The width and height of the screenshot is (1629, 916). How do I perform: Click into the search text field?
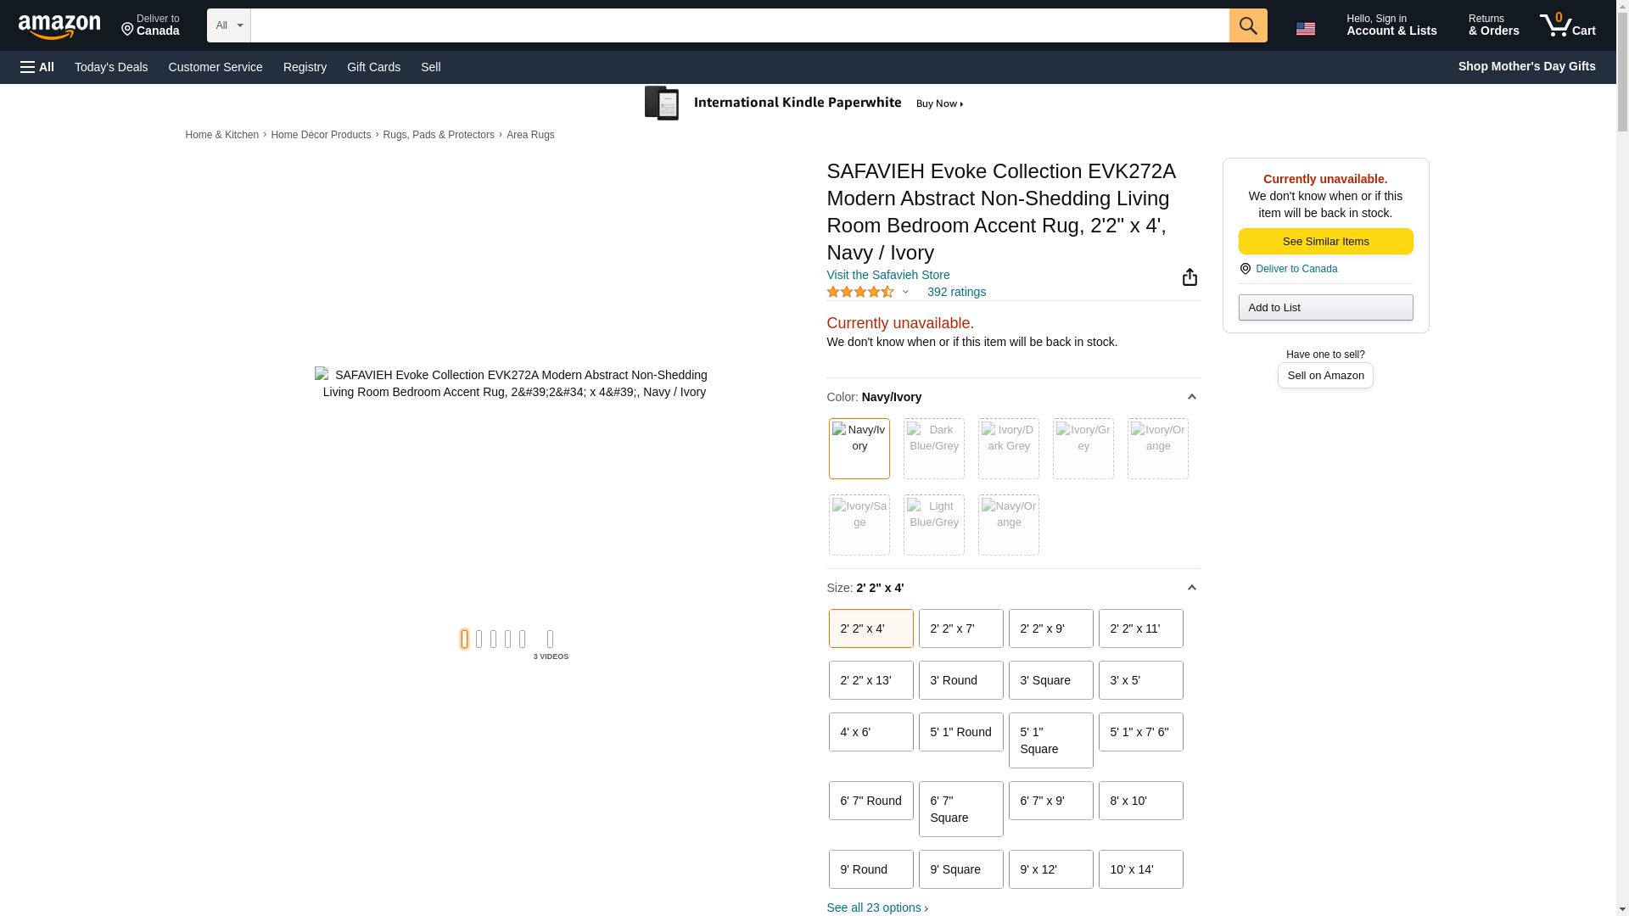point(738,25)
